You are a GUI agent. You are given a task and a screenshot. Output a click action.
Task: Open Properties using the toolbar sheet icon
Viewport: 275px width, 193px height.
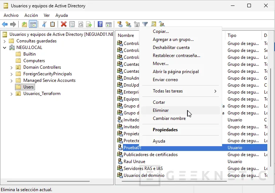[x=72, y=24]
